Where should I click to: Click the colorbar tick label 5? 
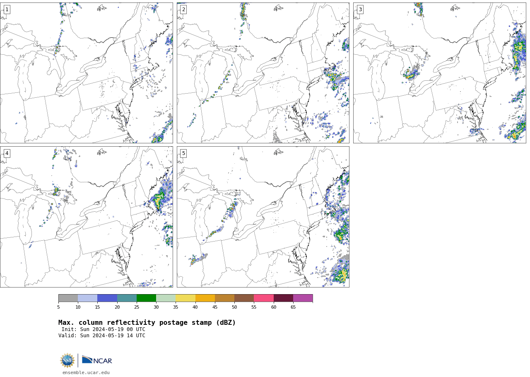coord(58,307)
